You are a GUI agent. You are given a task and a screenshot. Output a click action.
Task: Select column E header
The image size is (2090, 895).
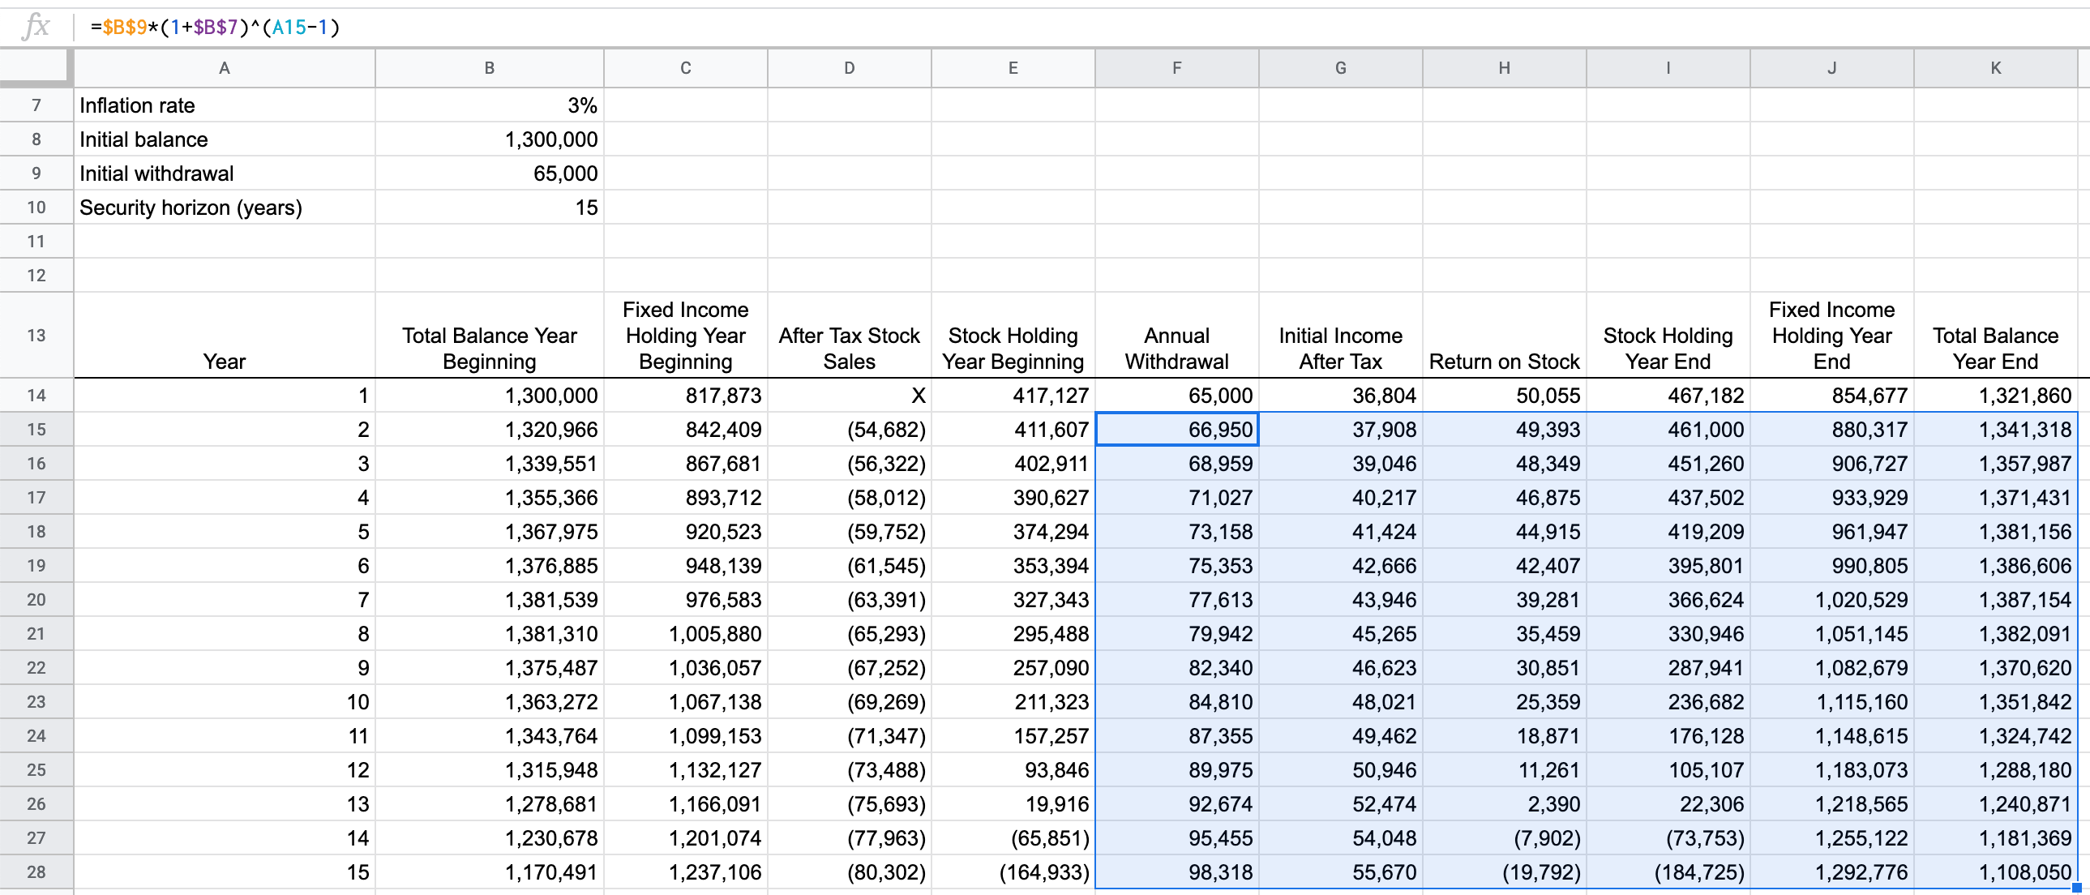click(1013, 68)
